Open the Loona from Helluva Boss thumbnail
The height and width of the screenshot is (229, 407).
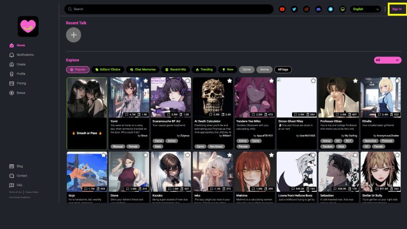click(x=297, y=171)
